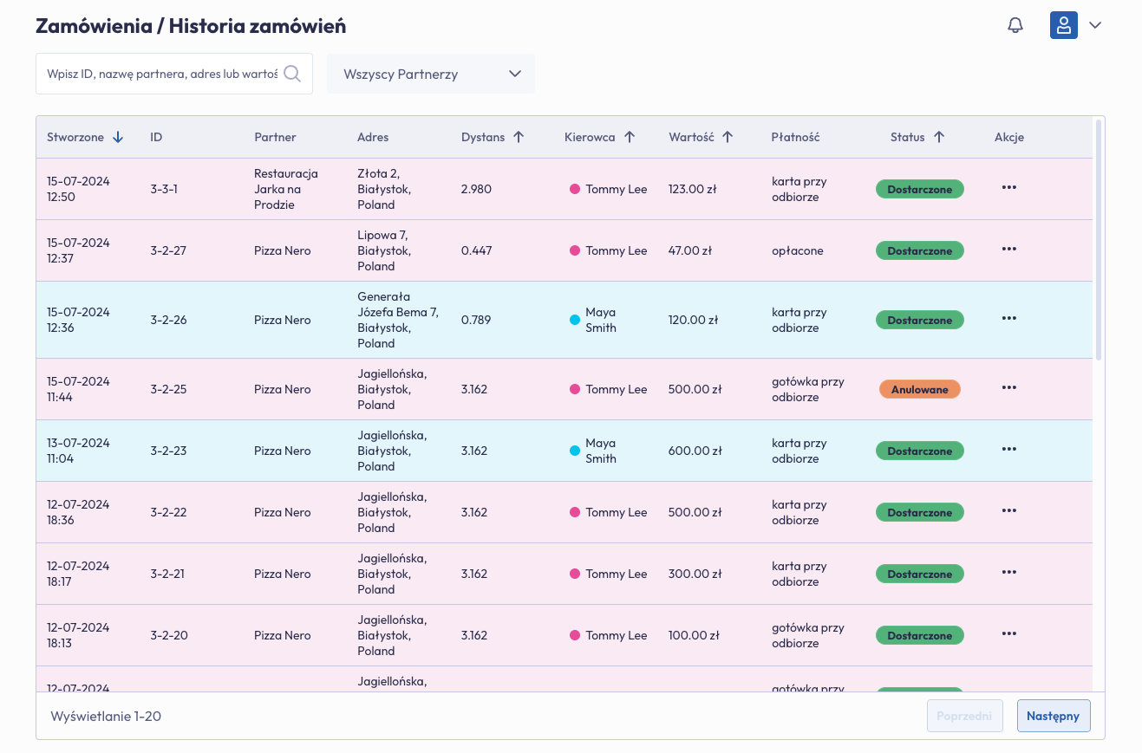This screenshot has height=753, width=1142.
Task: Open actions menu for order 3-2-27
Action: (x=1008, y=249)
